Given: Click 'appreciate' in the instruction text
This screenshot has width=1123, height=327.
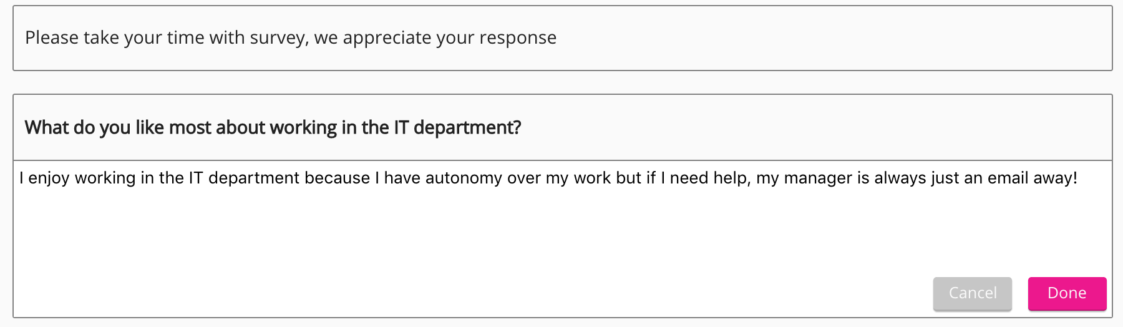Looking at the screenshot, I should [x=386, y=38].
